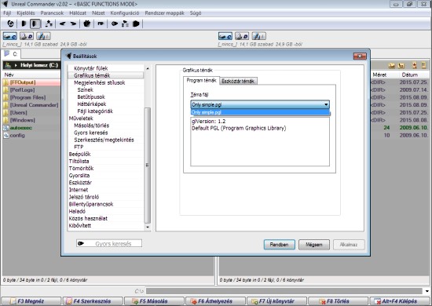Screen dimensions: 432x306
Task: Open the Súgó menu
Action: pos(196,13)
